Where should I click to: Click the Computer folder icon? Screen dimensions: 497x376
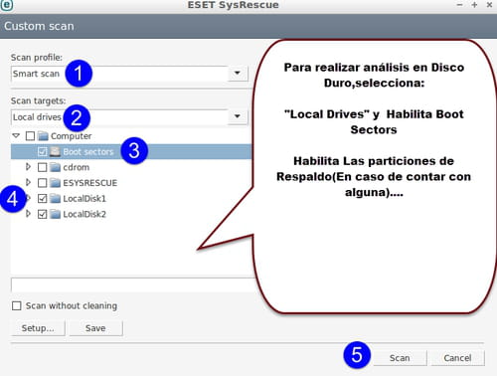(x=43, y=136)
